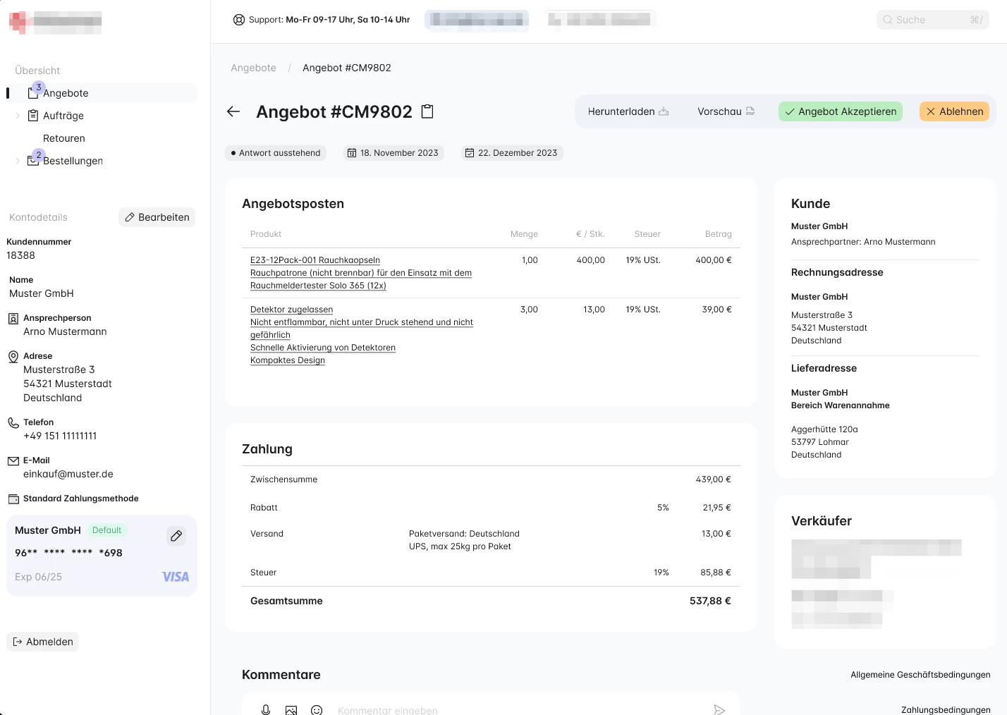Open the emoji picker in the comment field
The image size is (1007, 715).
pyautogui.click(x=317, y=710)
